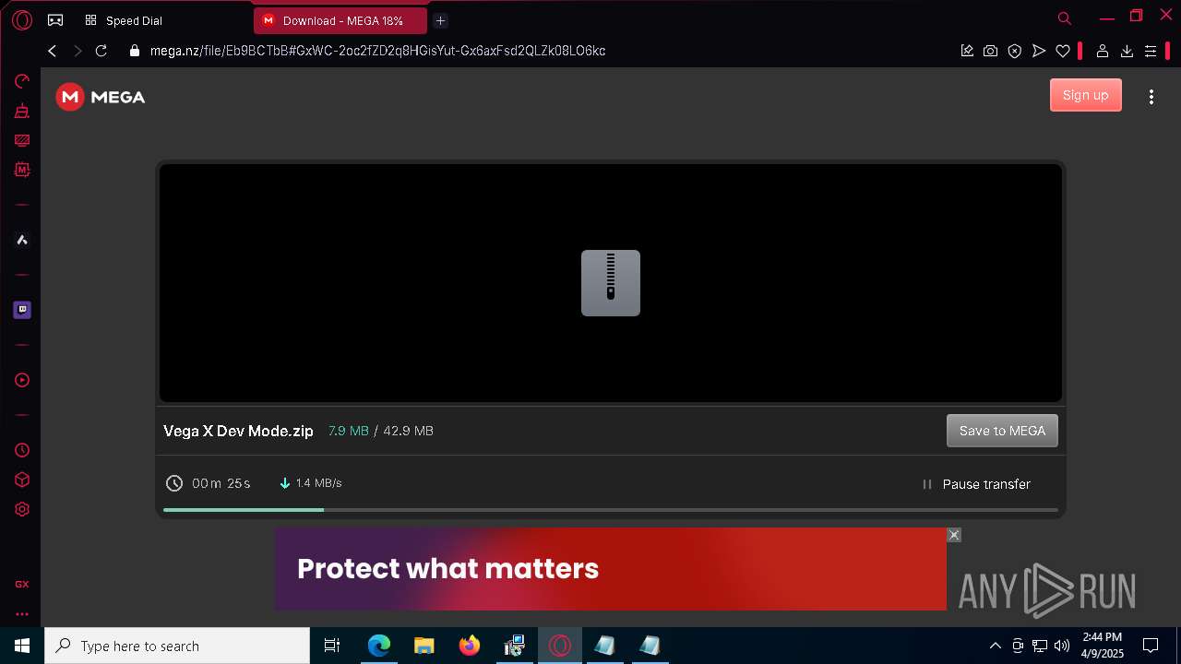
Task: Add page to bookmarks with heart icon
Action: tap(1063, 51)
